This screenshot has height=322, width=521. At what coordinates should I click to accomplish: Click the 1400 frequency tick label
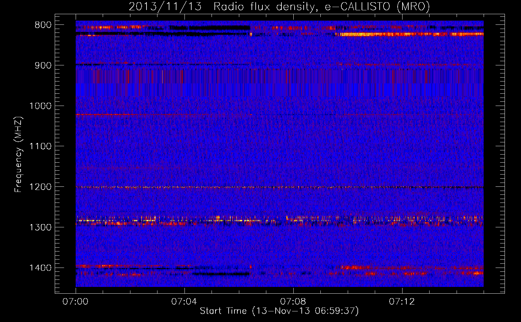(x=41, y=268)
